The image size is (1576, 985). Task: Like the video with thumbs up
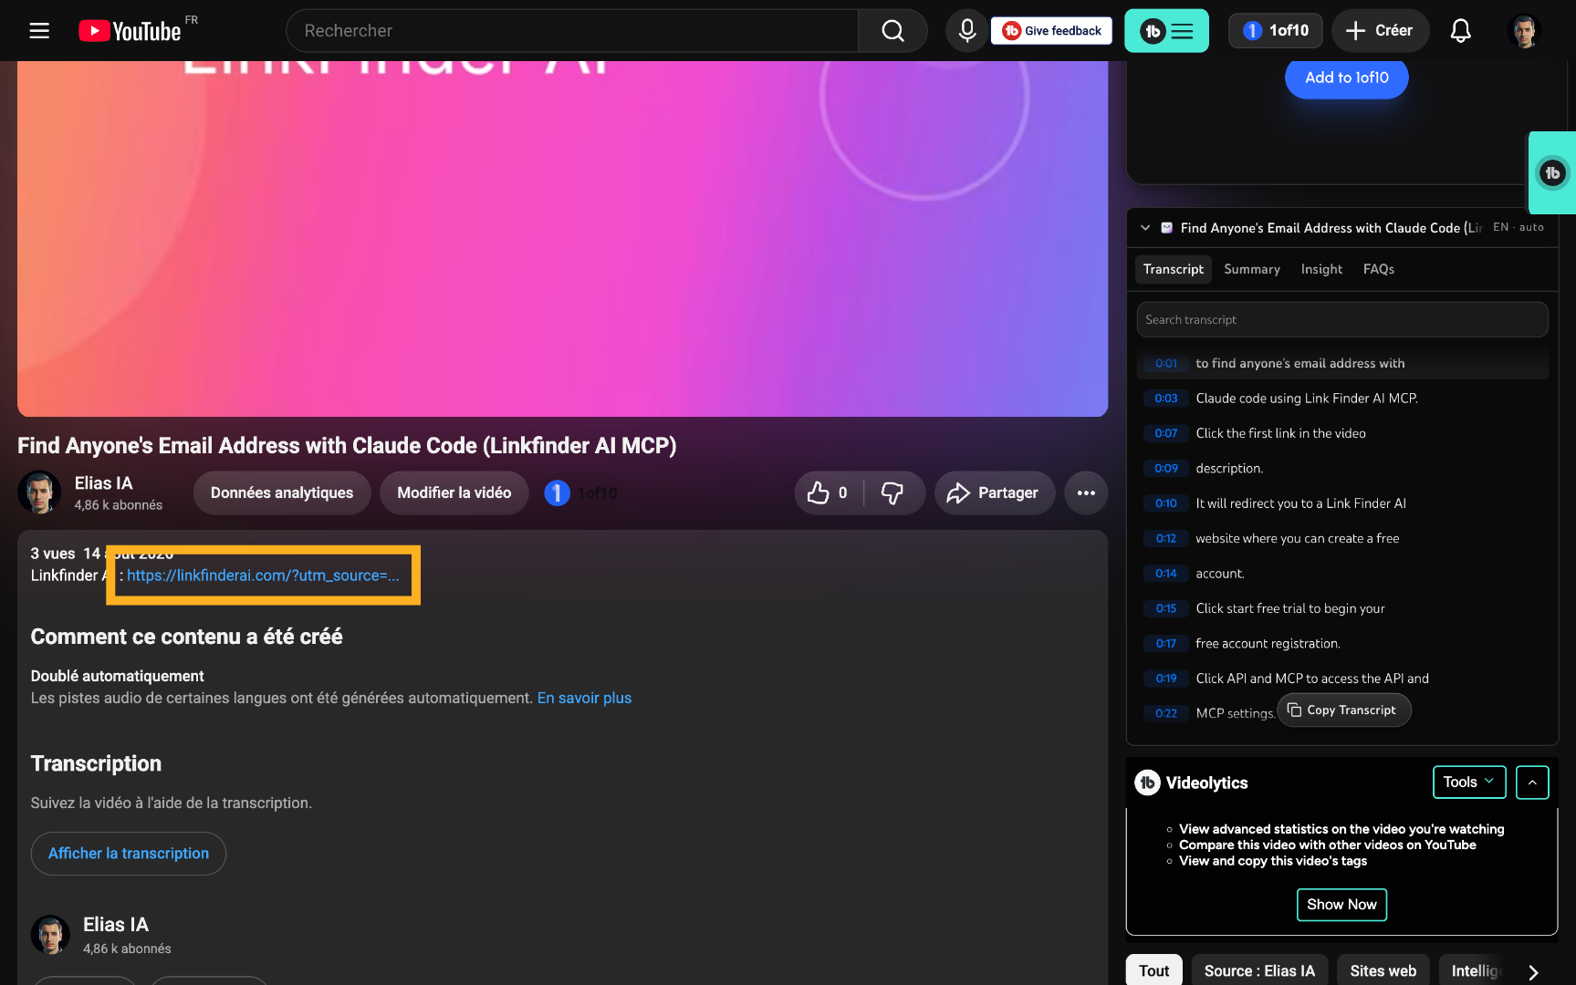828,493
